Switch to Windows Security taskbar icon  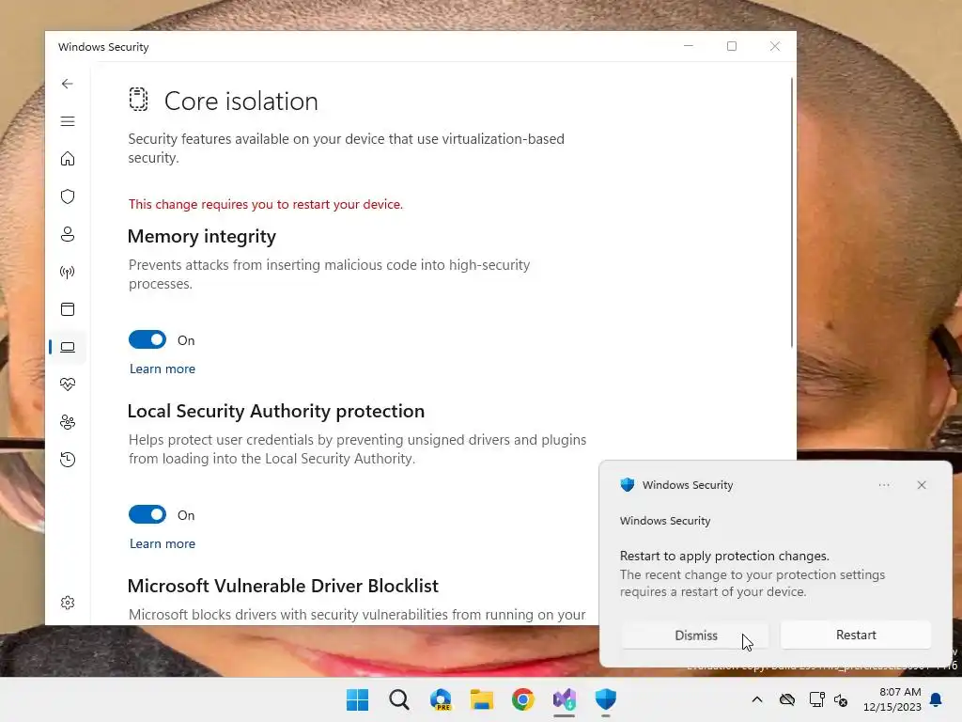(606, 699)
